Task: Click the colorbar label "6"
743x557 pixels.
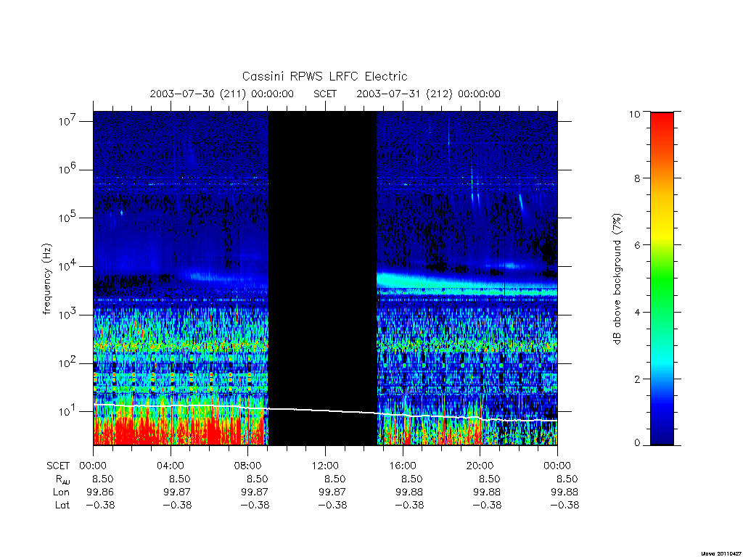Action: 637,245
